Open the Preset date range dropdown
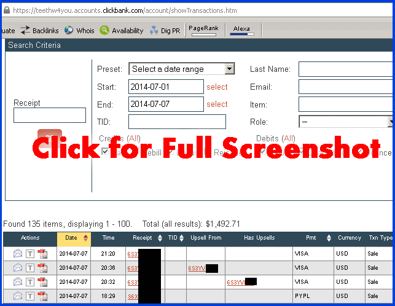 [181, 69]
